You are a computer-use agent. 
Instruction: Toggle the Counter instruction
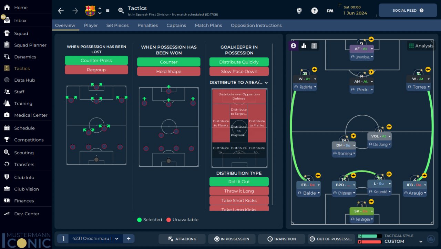(168, 62)
